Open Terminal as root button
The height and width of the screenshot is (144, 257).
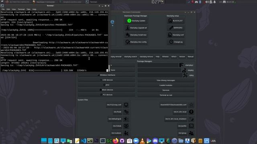[166, 95]
